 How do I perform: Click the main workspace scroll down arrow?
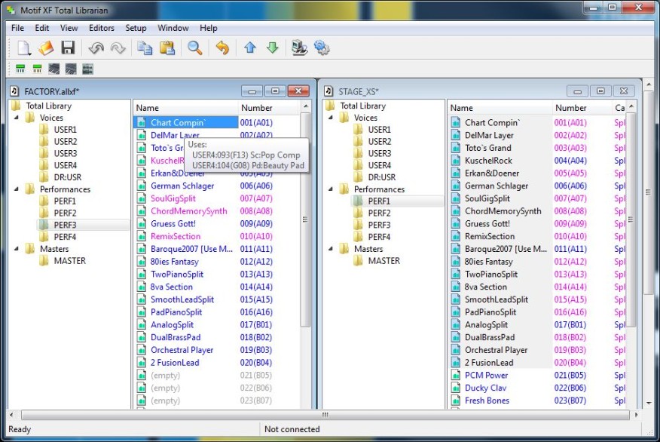[649, 404]
